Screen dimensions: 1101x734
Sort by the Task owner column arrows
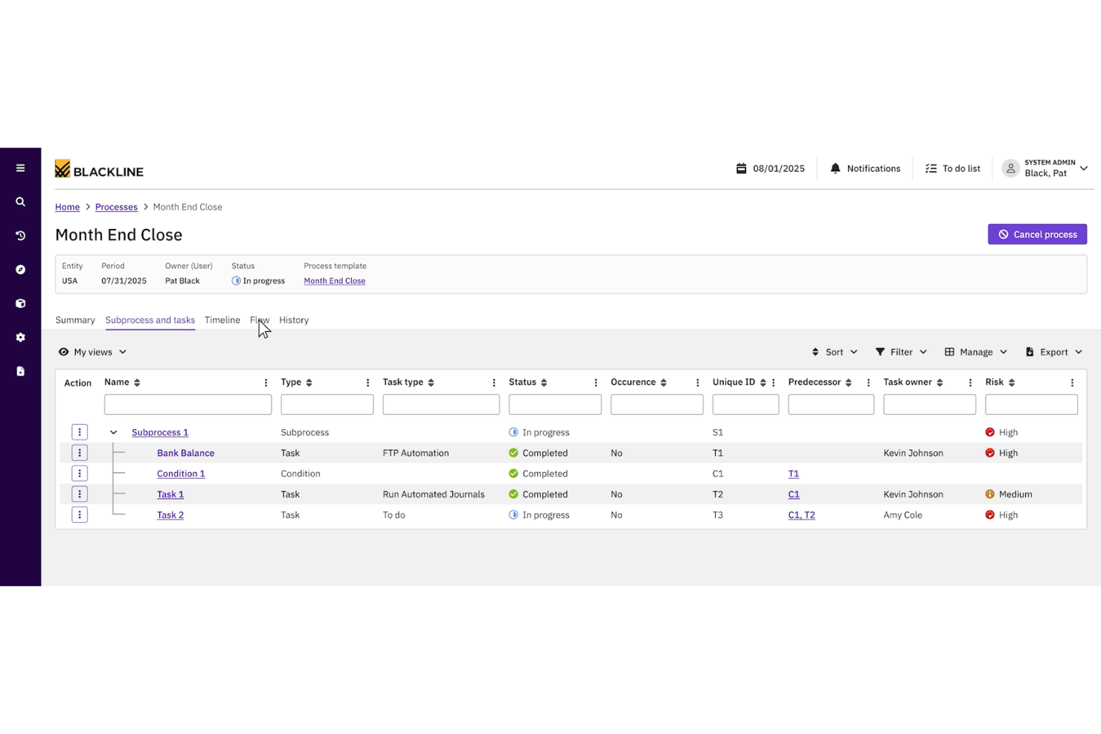pos(940,382)
